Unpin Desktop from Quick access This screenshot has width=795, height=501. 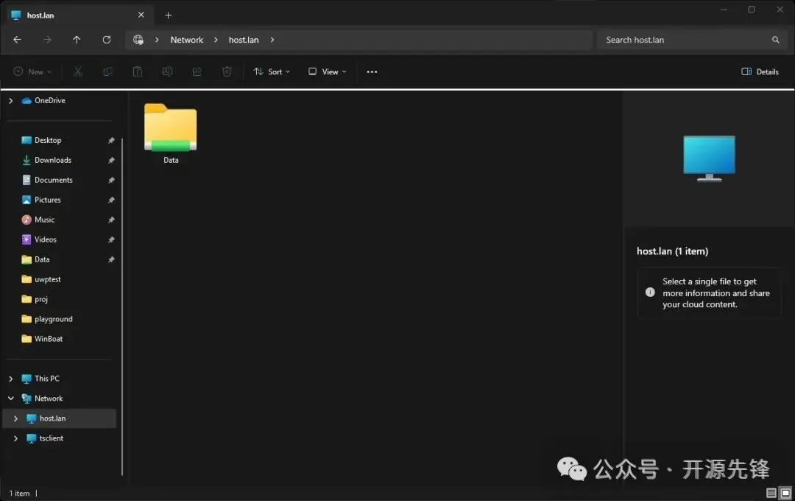[111, 140]
